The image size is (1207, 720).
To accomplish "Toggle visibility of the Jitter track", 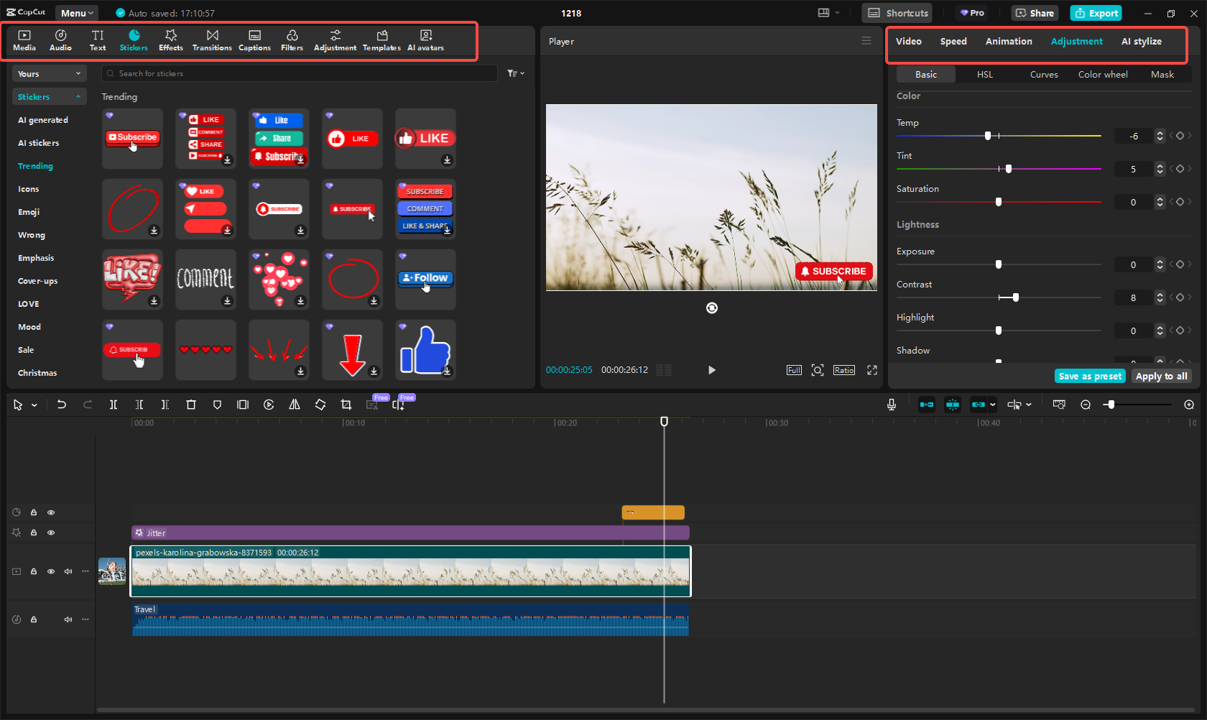I will click(51, 532).
